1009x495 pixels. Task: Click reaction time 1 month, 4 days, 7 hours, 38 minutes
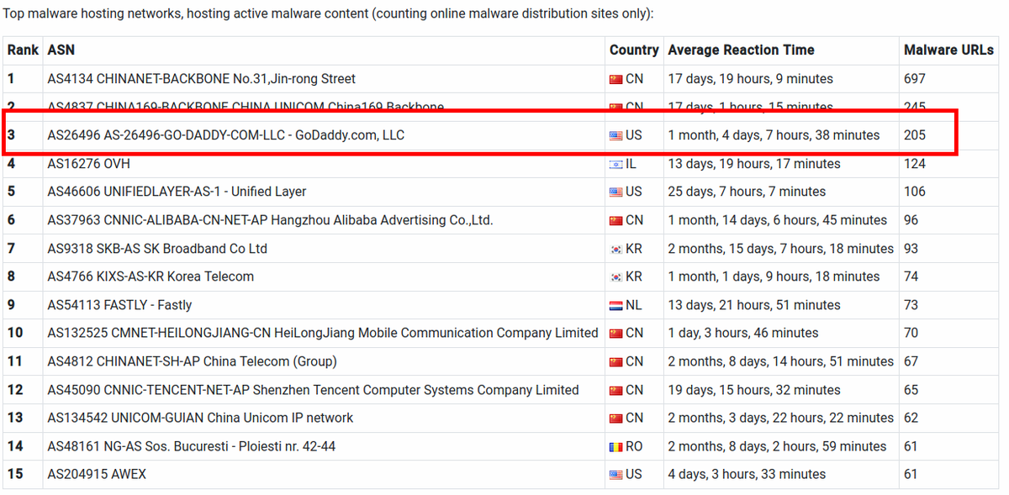click(x=774, y=135)
